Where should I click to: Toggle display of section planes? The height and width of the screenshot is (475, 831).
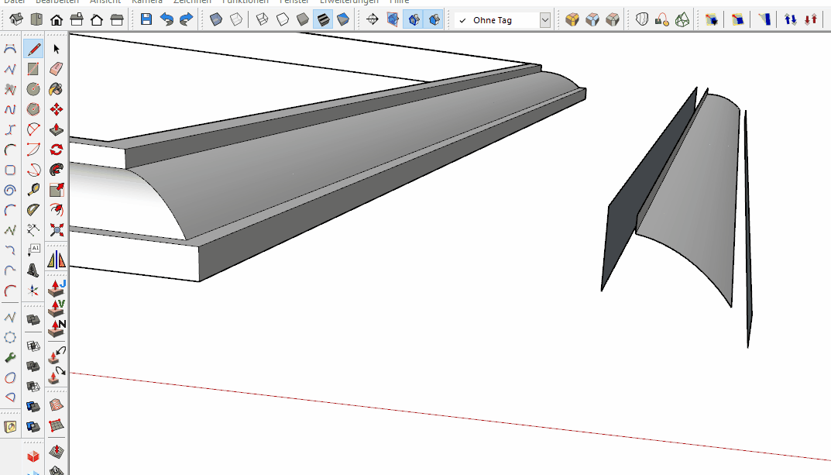pyautogui.click(x=393, y=19)
